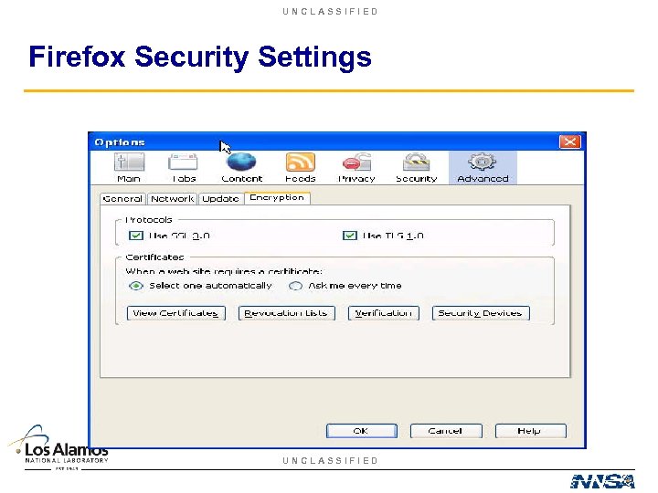658x493 pixels.
Task: Click the Options title bar text
Action: (120, 142)
